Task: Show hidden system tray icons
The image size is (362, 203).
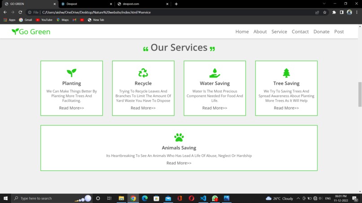Action: point(298,198)
